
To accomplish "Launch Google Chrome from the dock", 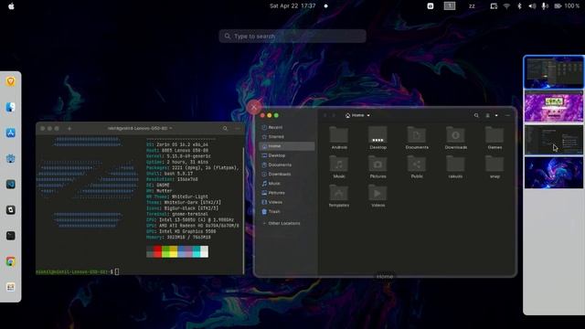I will (x=10, y=261).
